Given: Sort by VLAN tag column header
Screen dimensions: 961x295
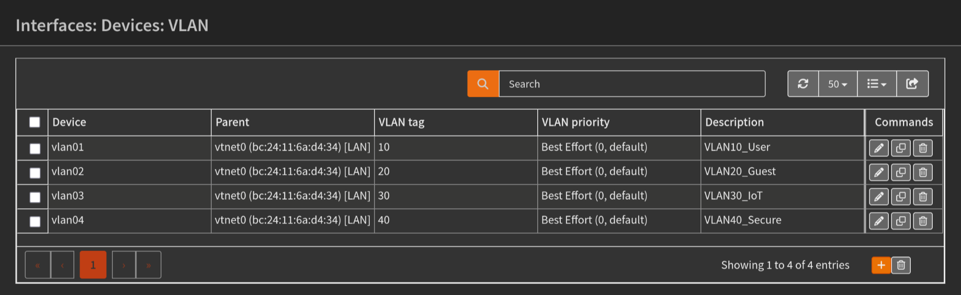Looking at the screenshot, I should 401,122.
